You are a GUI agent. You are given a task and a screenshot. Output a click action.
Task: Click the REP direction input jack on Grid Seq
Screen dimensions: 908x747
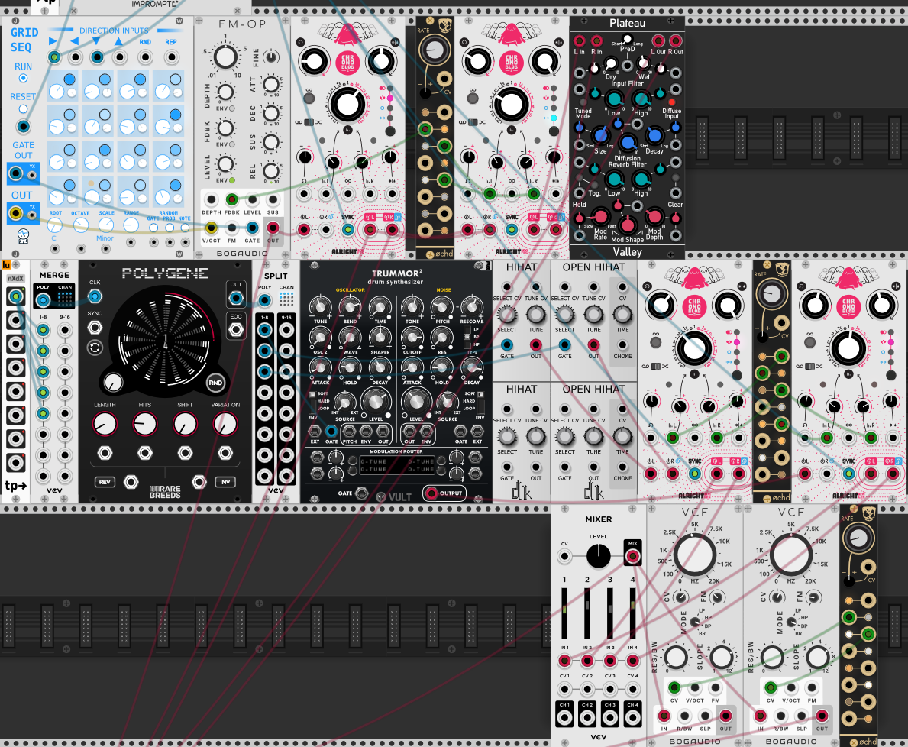pos(171,57)
